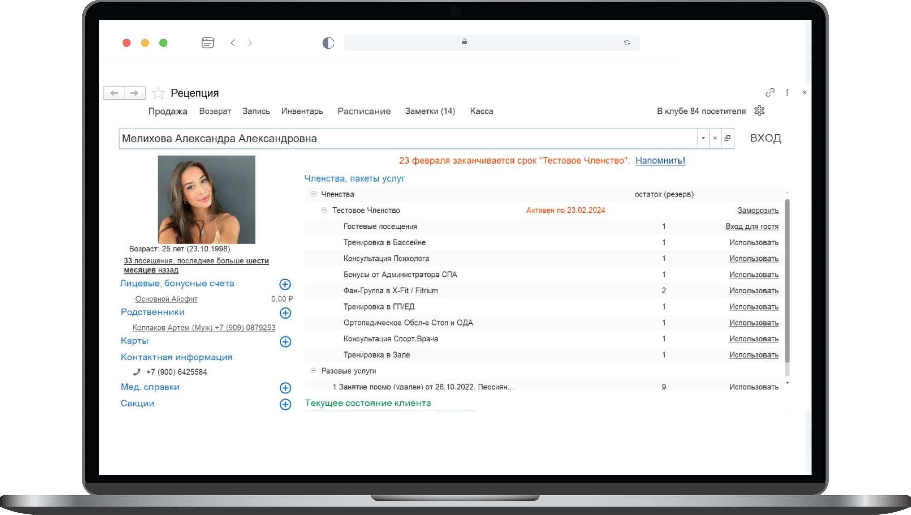Click the client photo thumbnail

coord(206,199)
